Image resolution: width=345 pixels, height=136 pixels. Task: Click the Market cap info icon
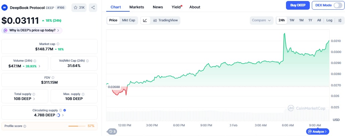tap(58, 44)
